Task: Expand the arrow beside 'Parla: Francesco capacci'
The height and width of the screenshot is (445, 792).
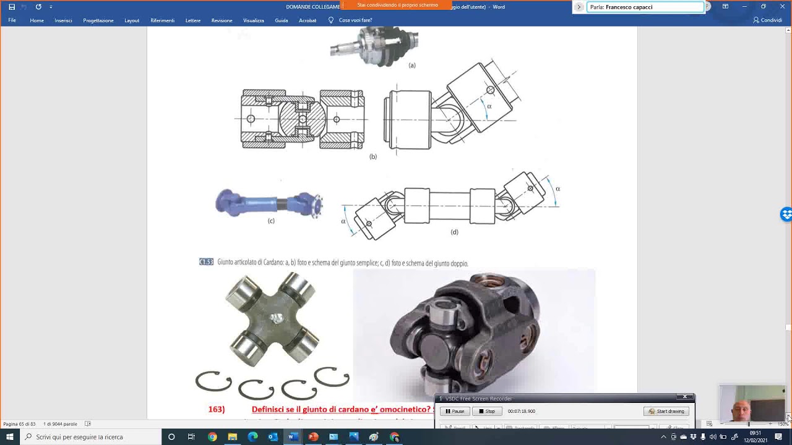Action: pos(579,7)
